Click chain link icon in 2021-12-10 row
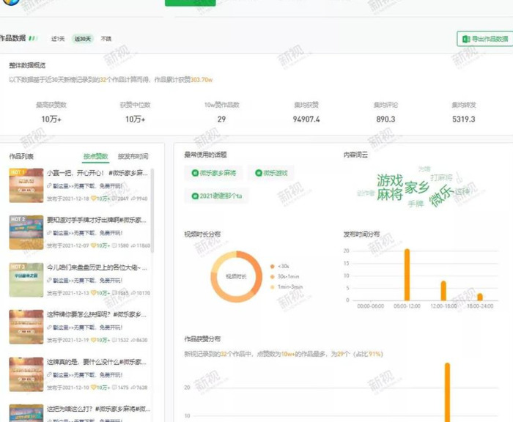This screenshot has width=513, height=422. pos(49,375)
